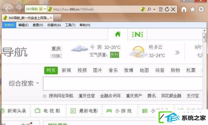Viewport: 208px width, 125px height.
Task: Switch to the green N tab icon
Action: pos(137,35)
